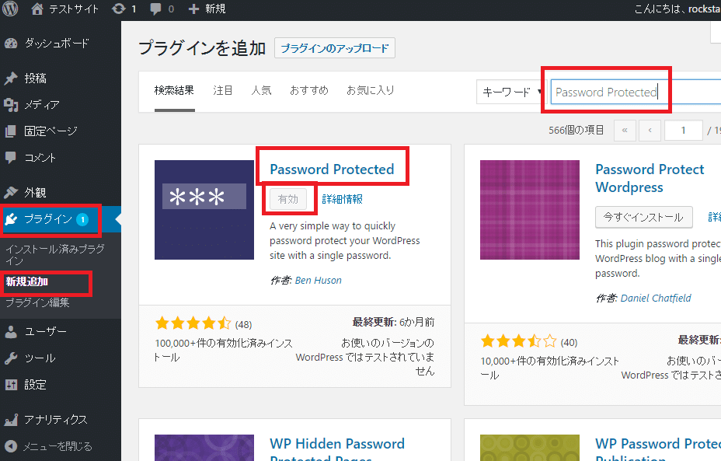Viewport: 721px width, 461px height.
Task: Go to first page pagination button
Action: point(625,131)
